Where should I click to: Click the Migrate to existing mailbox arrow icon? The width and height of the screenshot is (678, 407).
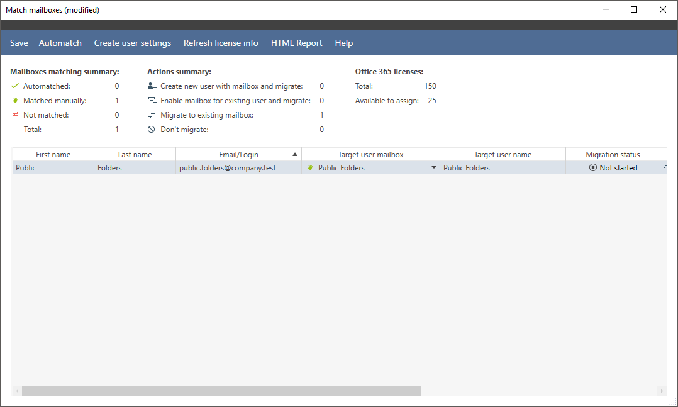click(x=152, y=114)
